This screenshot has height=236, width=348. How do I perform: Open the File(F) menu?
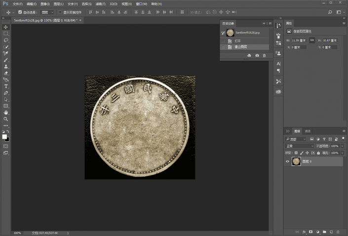[18, 4]
